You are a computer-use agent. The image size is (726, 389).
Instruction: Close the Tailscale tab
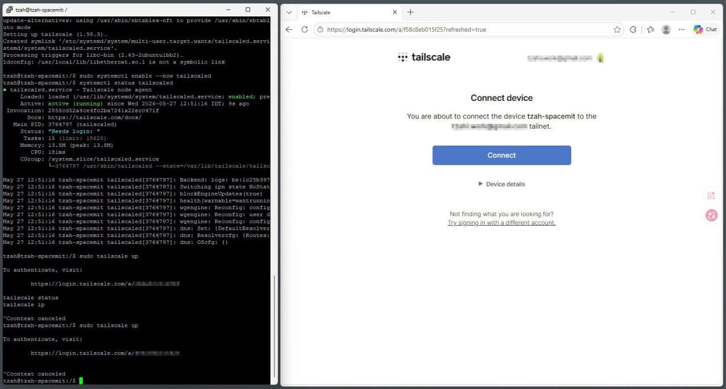(394, 12)
